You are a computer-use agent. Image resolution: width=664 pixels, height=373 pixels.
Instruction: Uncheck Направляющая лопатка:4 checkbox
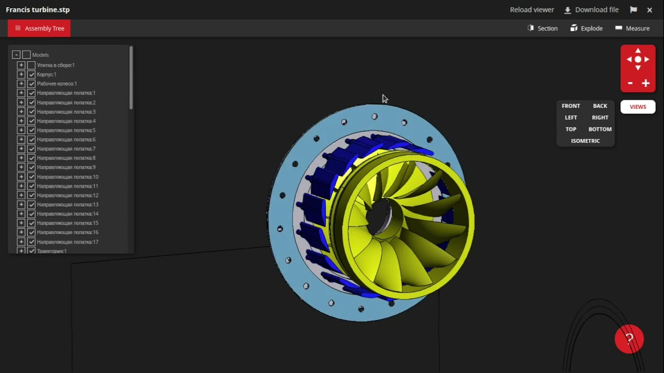click(x=31, y=121)
